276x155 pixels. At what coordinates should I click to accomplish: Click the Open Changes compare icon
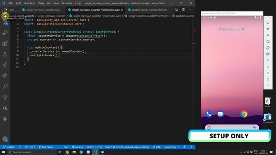pos(176,10)
